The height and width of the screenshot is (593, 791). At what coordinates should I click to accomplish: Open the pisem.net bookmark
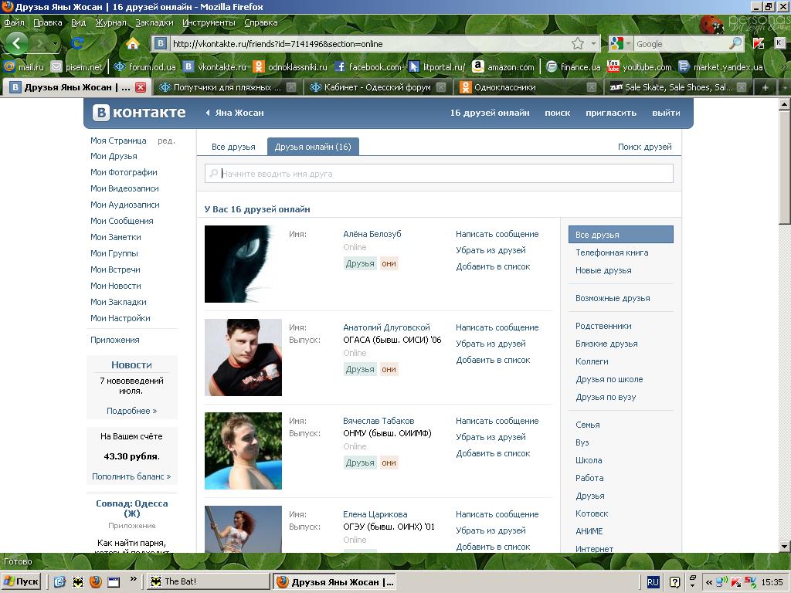click(x=77, y=66)
